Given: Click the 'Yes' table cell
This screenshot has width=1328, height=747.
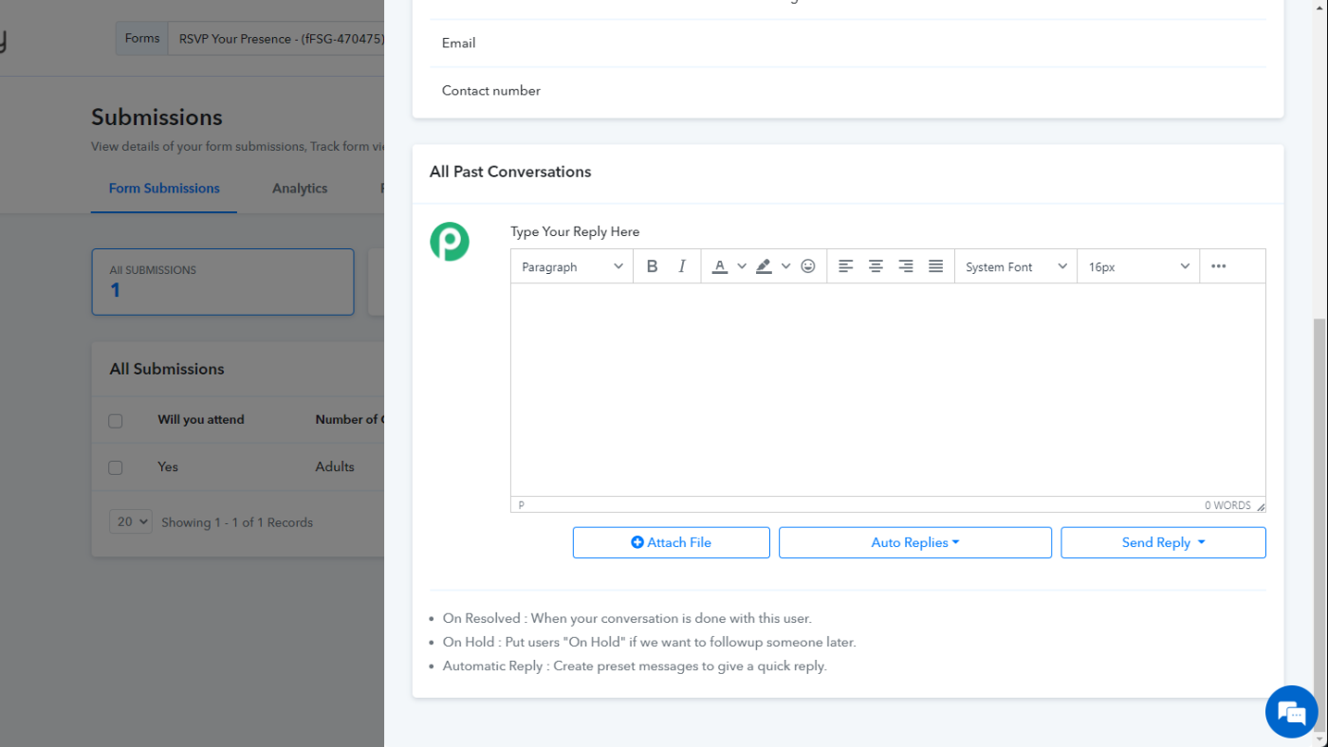Looking at the screenshot, I should coord(168,466).
